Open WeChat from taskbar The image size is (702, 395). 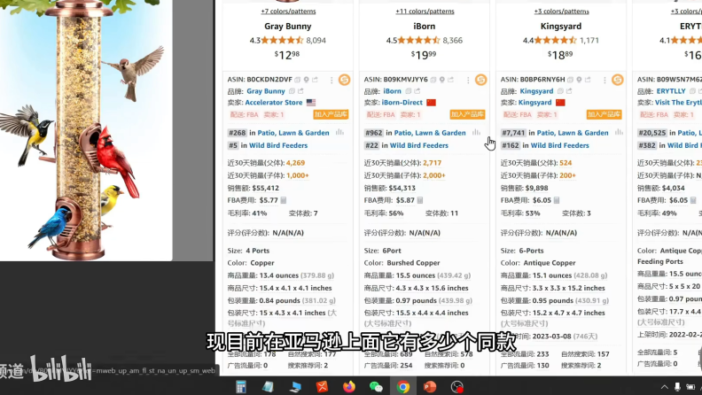(x=376, y=386)
